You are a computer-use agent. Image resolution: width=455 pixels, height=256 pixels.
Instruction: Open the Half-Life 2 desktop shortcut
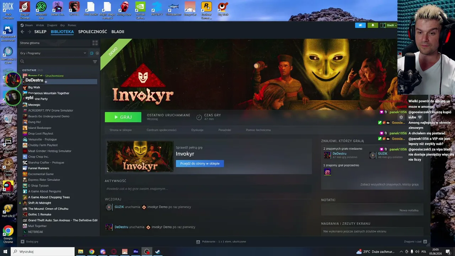point(8,211)
